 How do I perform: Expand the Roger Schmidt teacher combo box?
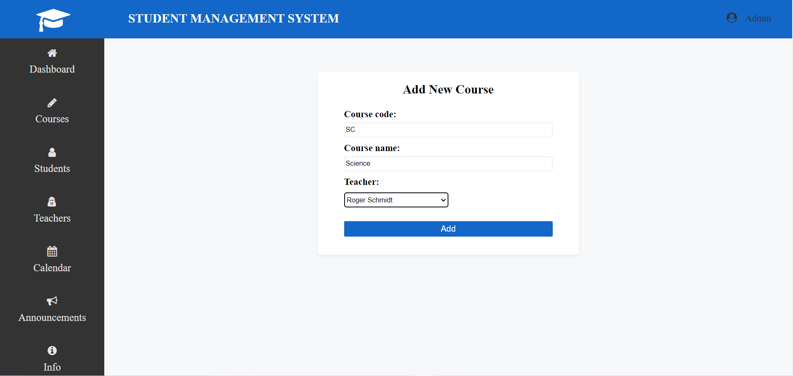395,200
